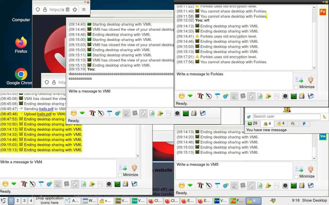This screenshot has height=205, width=329.
Task: Click the bookmark star in the top Firefox window
Action: click(x=75, y=9)
